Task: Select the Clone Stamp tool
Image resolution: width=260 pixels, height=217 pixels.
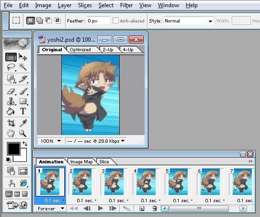Action: (11, 101)
